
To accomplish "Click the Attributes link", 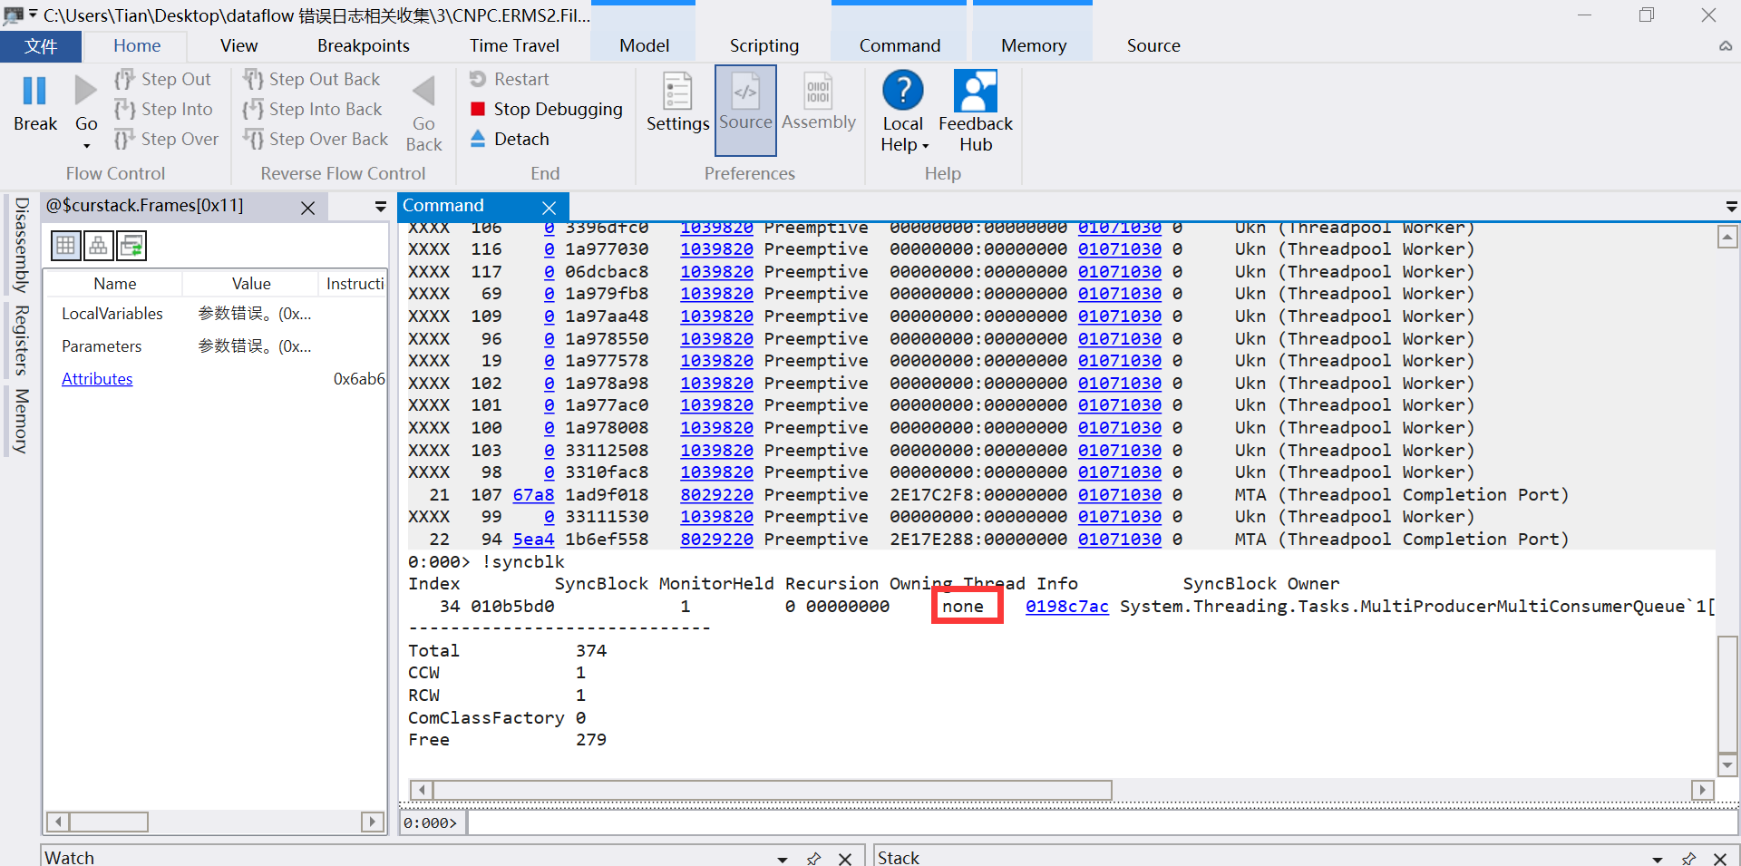I will [97, 379].
